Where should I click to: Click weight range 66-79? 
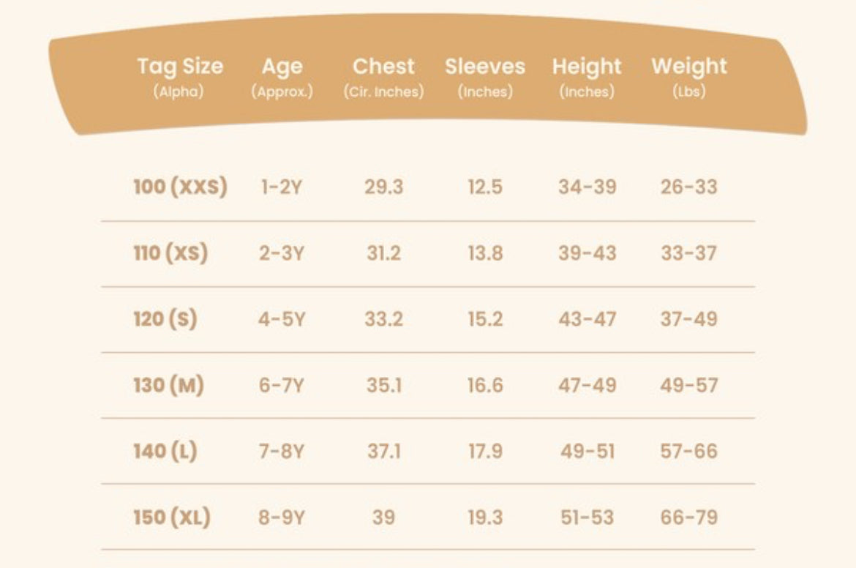coord(689,517)
